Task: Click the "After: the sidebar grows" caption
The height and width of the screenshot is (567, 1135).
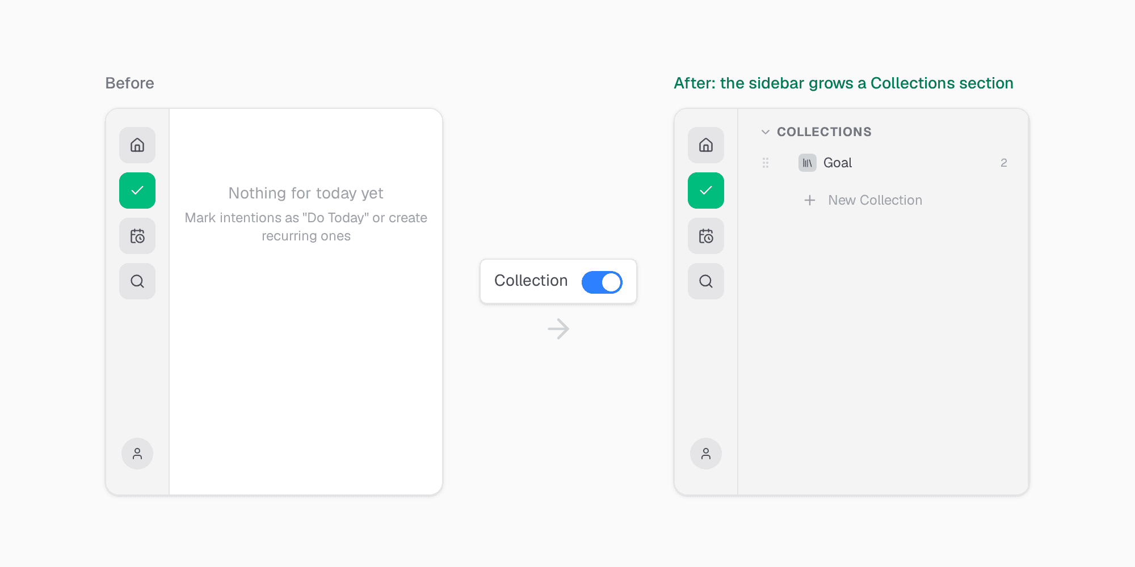Action: pyautogui.click(x=843, y=83)
